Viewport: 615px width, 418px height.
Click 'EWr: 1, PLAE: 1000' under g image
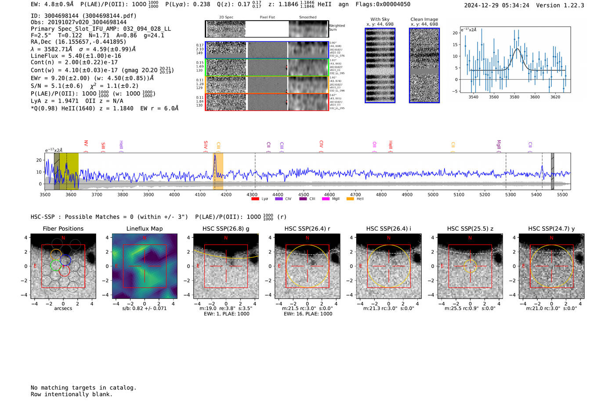(x=226, y=314)
